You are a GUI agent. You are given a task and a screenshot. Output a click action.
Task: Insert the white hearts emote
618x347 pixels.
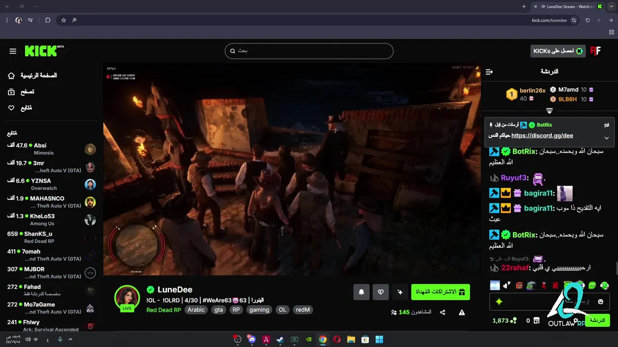[507, 285]
